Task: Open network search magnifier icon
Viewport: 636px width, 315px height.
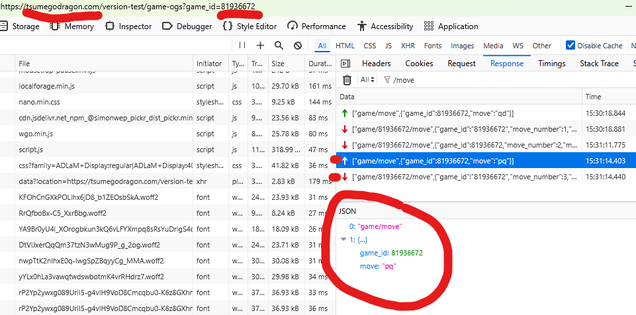Action: [x=279, y=46]
